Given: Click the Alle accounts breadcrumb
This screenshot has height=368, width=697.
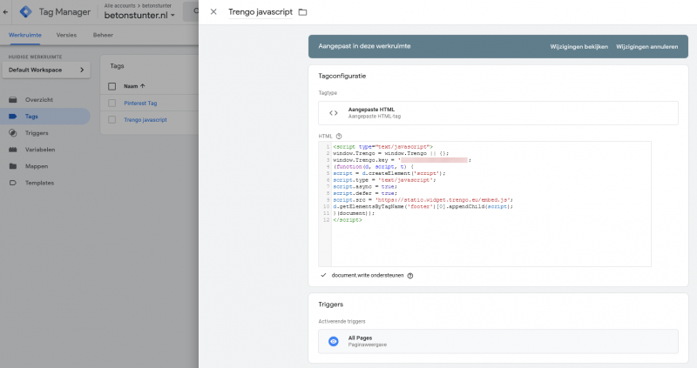Looking at the screenshot, I should [x=119, y=6].
